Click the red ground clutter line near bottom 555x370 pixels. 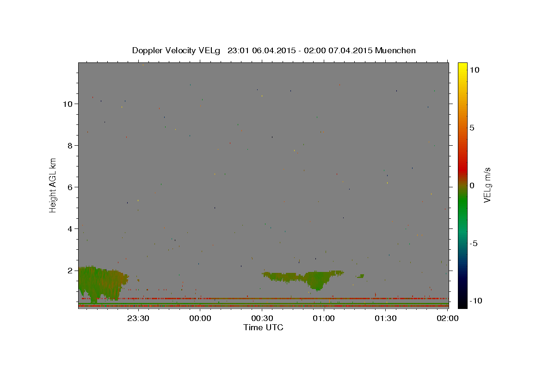264,306
